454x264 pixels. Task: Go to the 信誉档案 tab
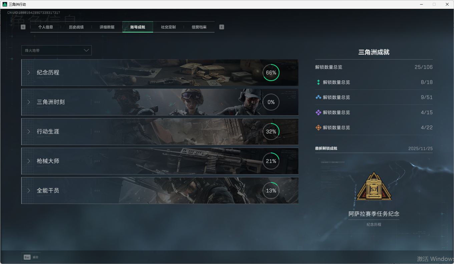tap(199, 27)
